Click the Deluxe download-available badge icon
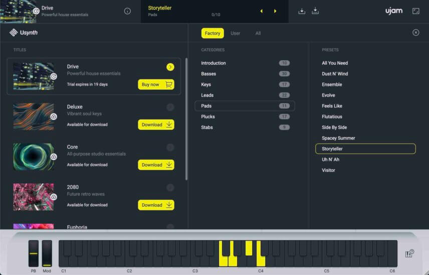The height and width of the screenshot is (275, 429). point(54,117)
